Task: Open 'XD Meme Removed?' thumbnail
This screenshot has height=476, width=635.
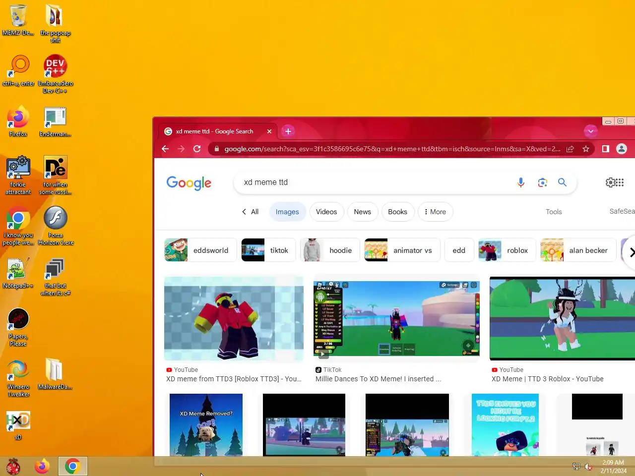Action: pos(206,425)
